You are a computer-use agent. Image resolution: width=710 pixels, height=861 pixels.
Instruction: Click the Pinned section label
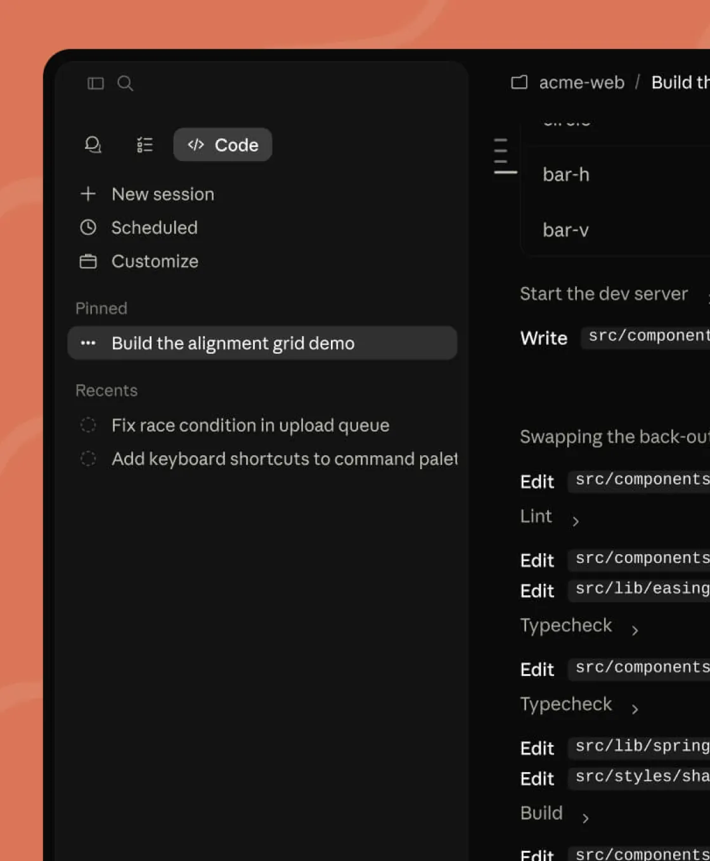click(101, 308)
